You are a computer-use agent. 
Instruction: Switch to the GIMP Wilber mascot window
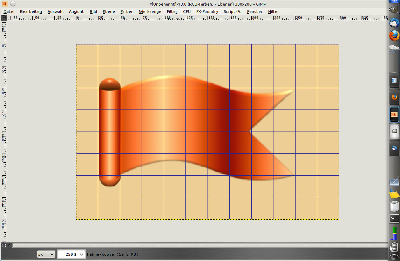[x=394, y=132]
